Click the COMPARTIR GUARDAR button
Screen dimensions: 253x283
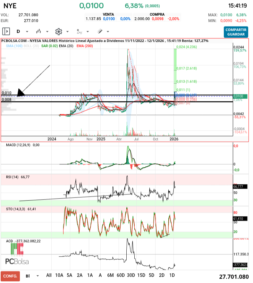pyautogui.click(x=236, y=32)
